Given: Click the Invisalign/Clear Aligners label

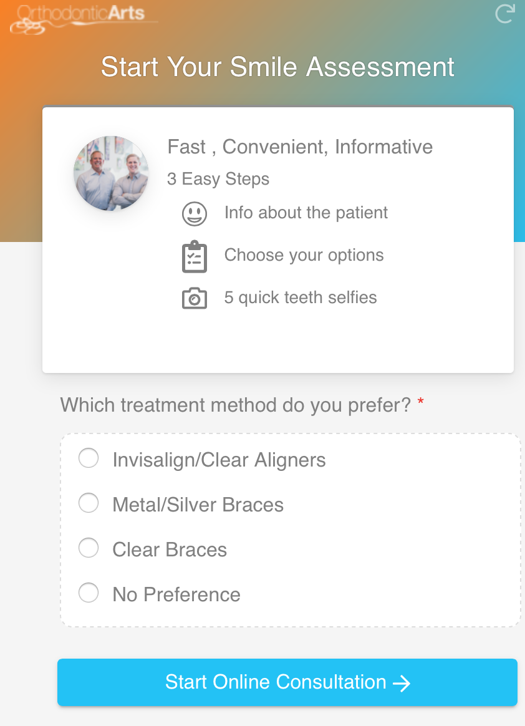Looking at the screenshot, I should click(219, 460).
